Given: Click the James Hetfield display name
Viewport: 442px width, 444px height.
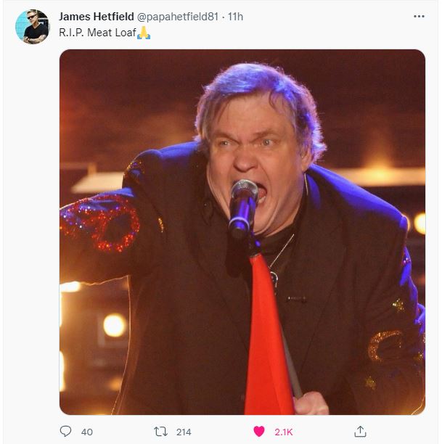Looking at the screenshot, I should [x=97, y=17].
